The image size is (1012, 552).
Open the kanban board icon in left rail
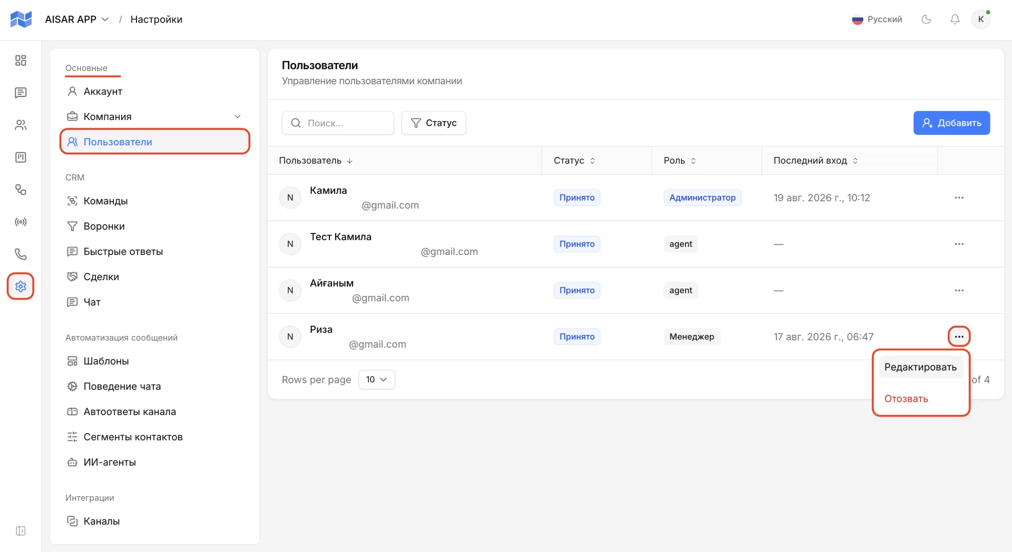click(21, 157)
